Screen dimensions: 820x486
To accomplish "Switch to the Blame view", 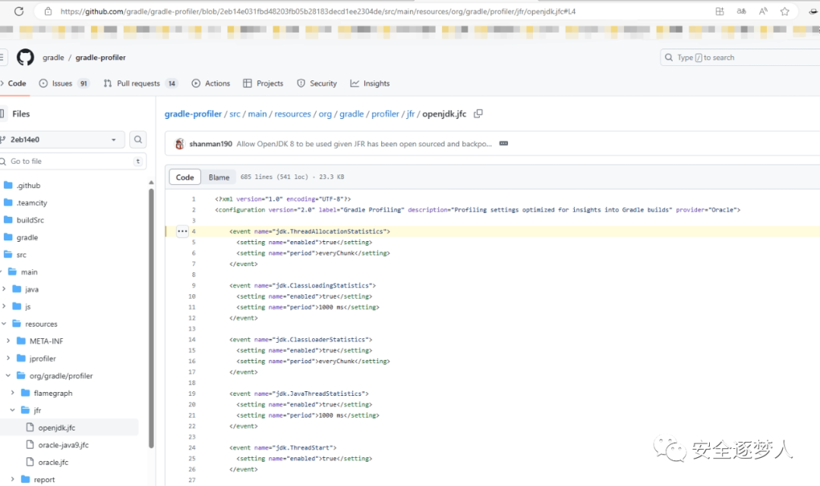I will [219, 177].
